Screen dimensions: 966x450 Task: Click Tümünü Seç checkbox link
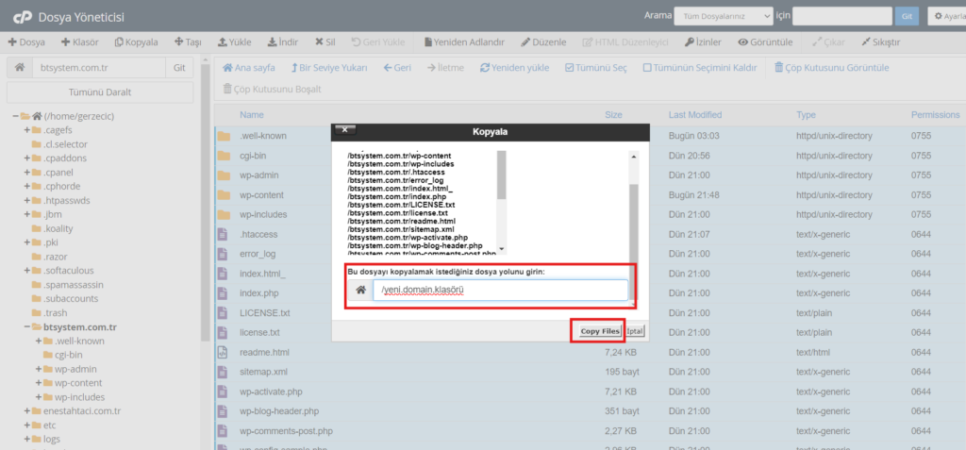(596, 67)
